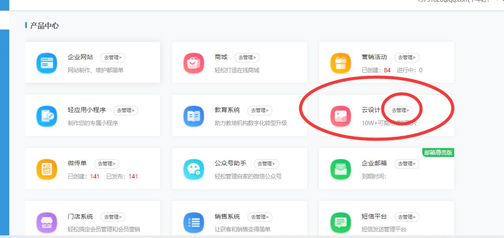
Task: Open the 营销活动 gift box icon
Action: tap(341, 63)
